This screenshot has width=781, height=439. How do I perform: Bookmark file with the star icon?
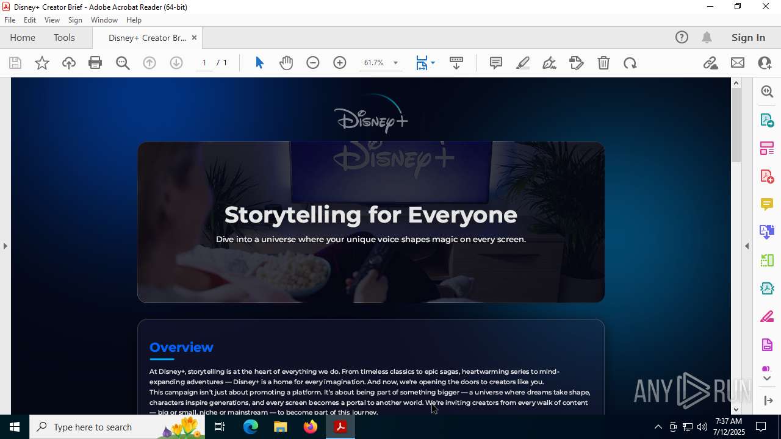pos(42,63)
